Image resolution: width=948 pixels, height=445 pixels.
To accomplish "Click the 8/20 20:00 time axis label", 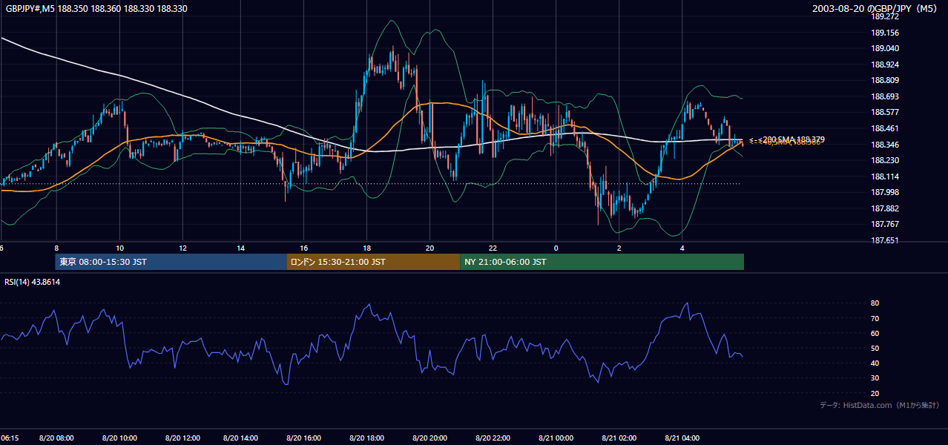I will (x=429, y=438).
